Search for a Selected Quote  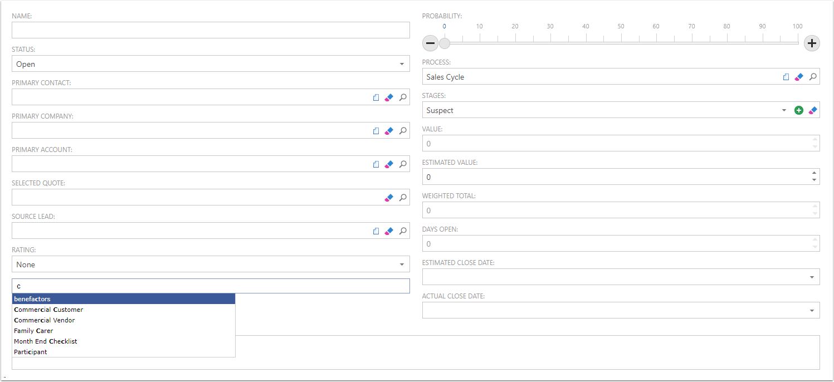click(403, 198)
